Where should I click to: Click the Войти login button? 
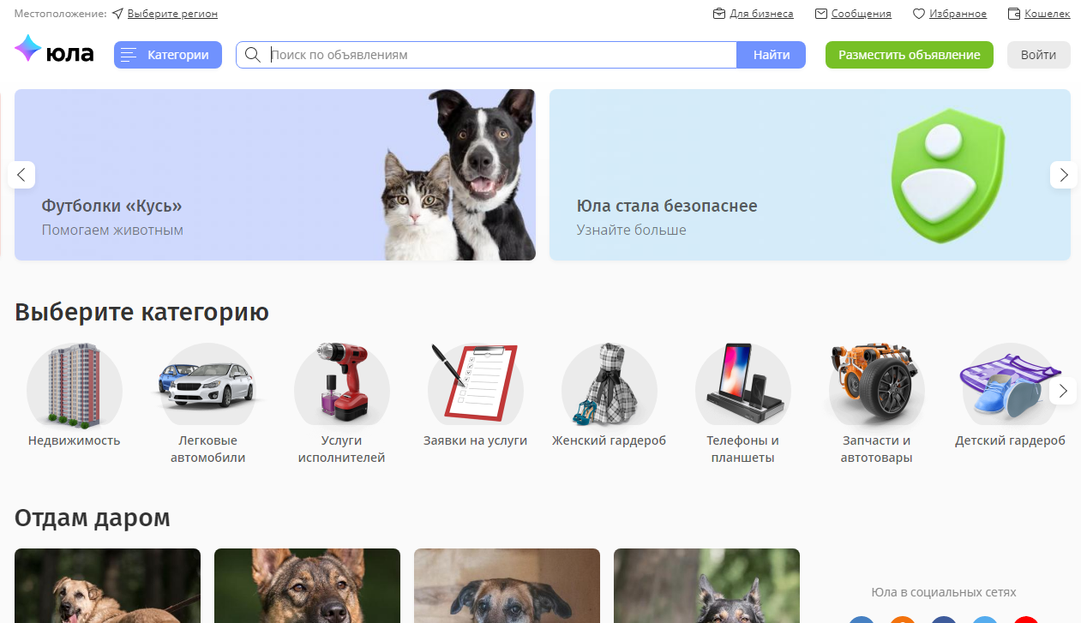point(1039,55)
